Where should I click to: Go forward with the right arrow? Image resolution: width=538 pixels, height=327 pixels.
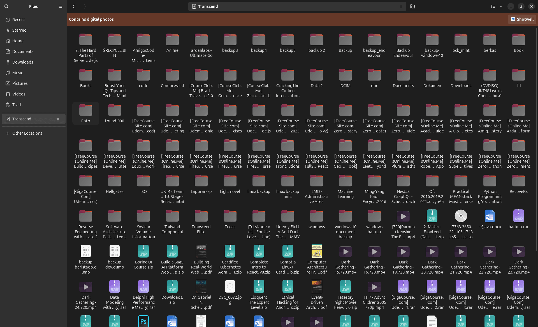point(85,6)
